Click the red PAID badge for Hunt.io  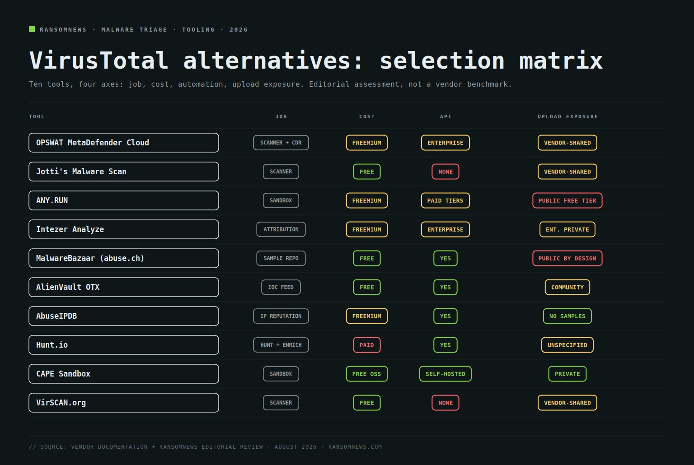[x=367, y=345]
